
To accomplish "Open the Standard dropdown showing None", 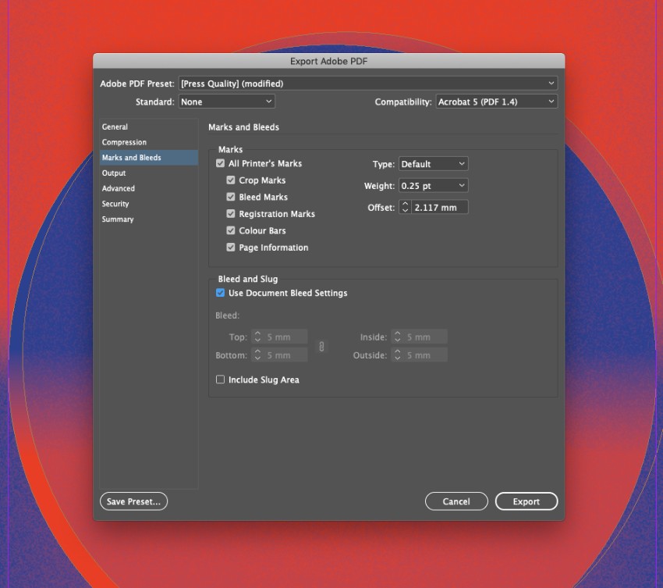I will pos(227,102).
